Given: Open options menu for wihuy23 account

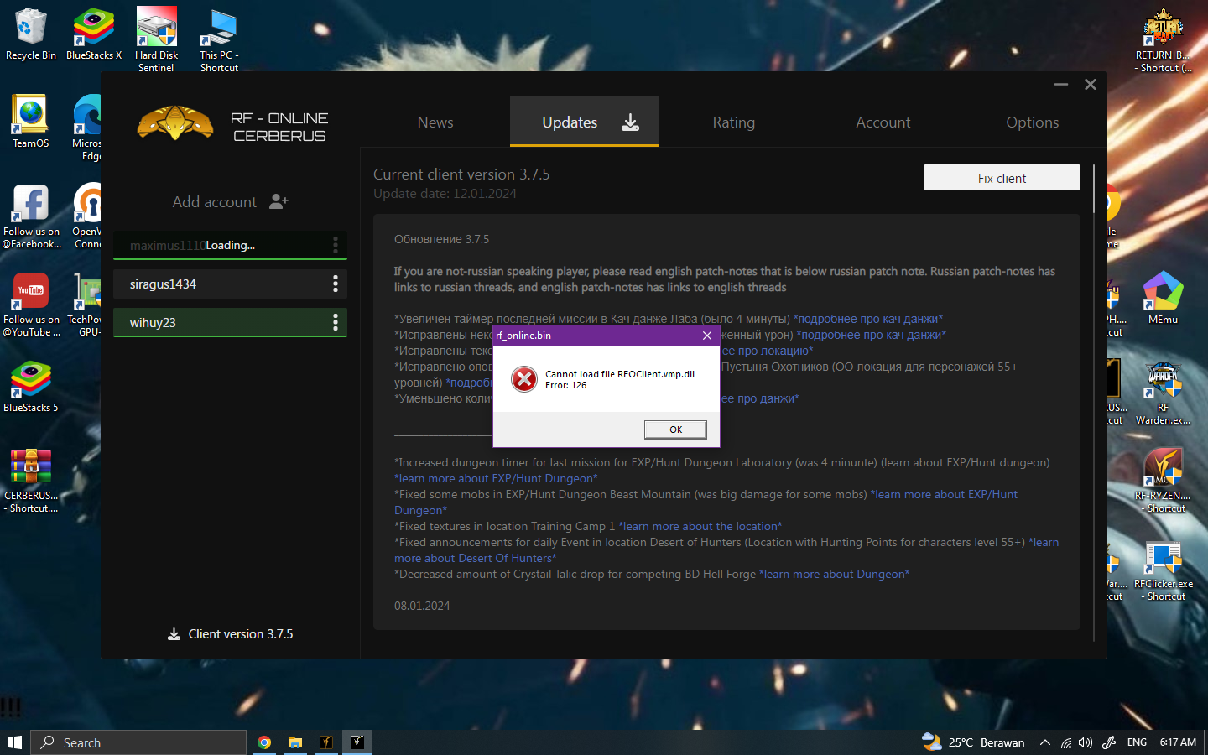Looking at the screenshot, I should [336, 322].
